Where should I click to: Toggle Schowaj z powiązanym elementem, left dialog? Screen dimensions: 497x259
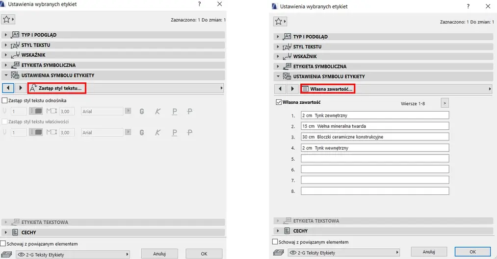(3, 244)
